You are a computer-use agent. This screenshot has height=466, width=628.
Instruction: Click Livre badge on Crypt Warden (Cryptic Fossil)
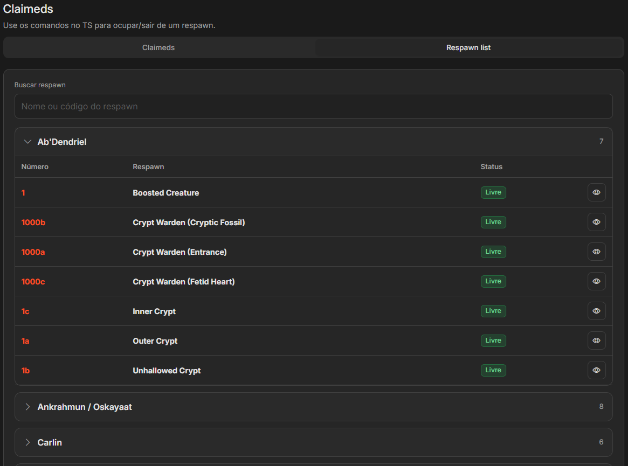[x=493, y=222]
